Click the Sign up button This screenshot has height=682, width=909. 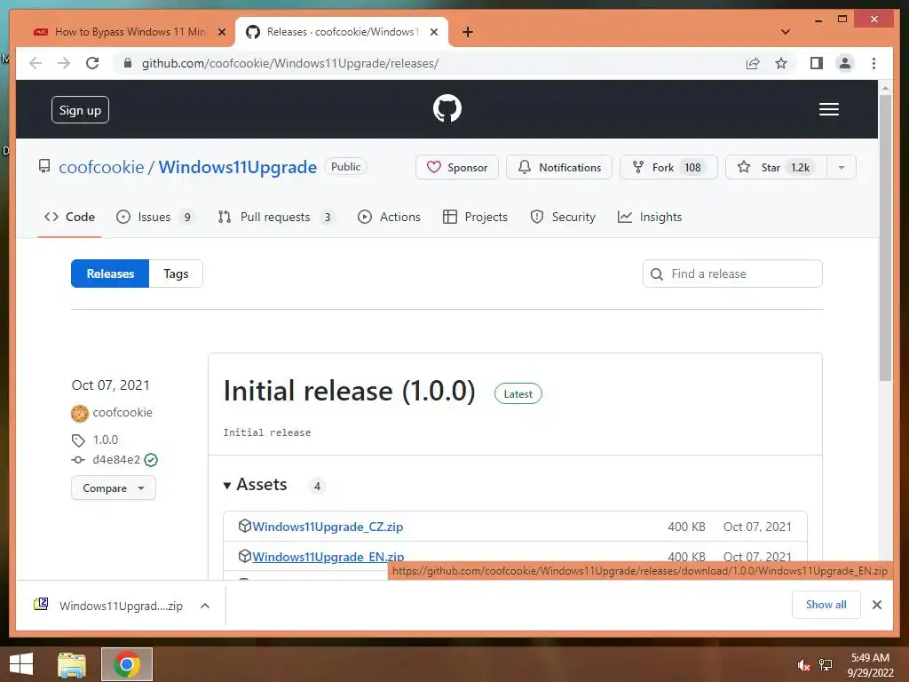tap(80, 109)
